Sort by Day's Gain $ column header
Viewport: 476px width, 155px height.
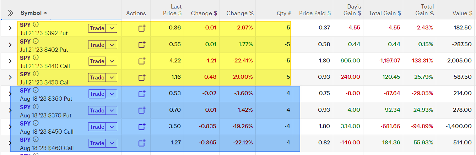coord(351,10)
